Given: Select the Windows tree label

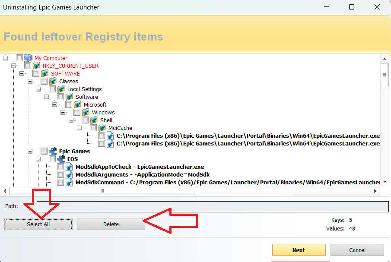Looking at the screenshot, I should pyautogui.click(x=103, y=112).
